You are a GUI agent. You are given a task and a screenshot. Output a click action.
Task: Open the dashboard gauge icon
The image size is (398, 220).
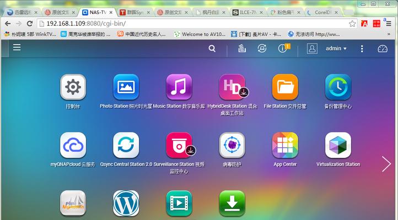(x=383, y=48)
